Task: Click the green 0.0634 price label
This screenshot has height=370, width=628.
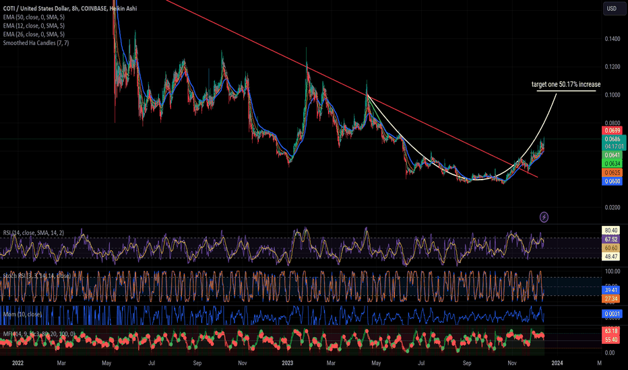Action: point(612,163)
